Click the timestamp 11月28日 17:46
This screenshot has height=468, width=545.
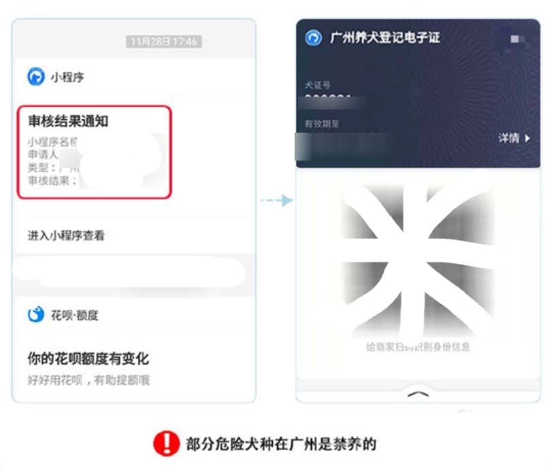click(164, 41)
